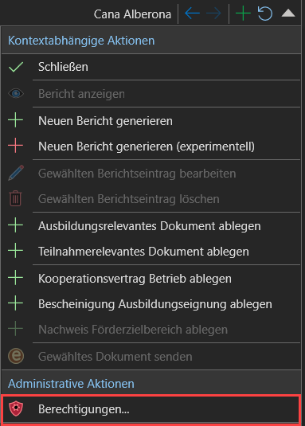
Task: Click the e icon for Gewähltes Dokument senden
Action: click(x=16, y=356)
